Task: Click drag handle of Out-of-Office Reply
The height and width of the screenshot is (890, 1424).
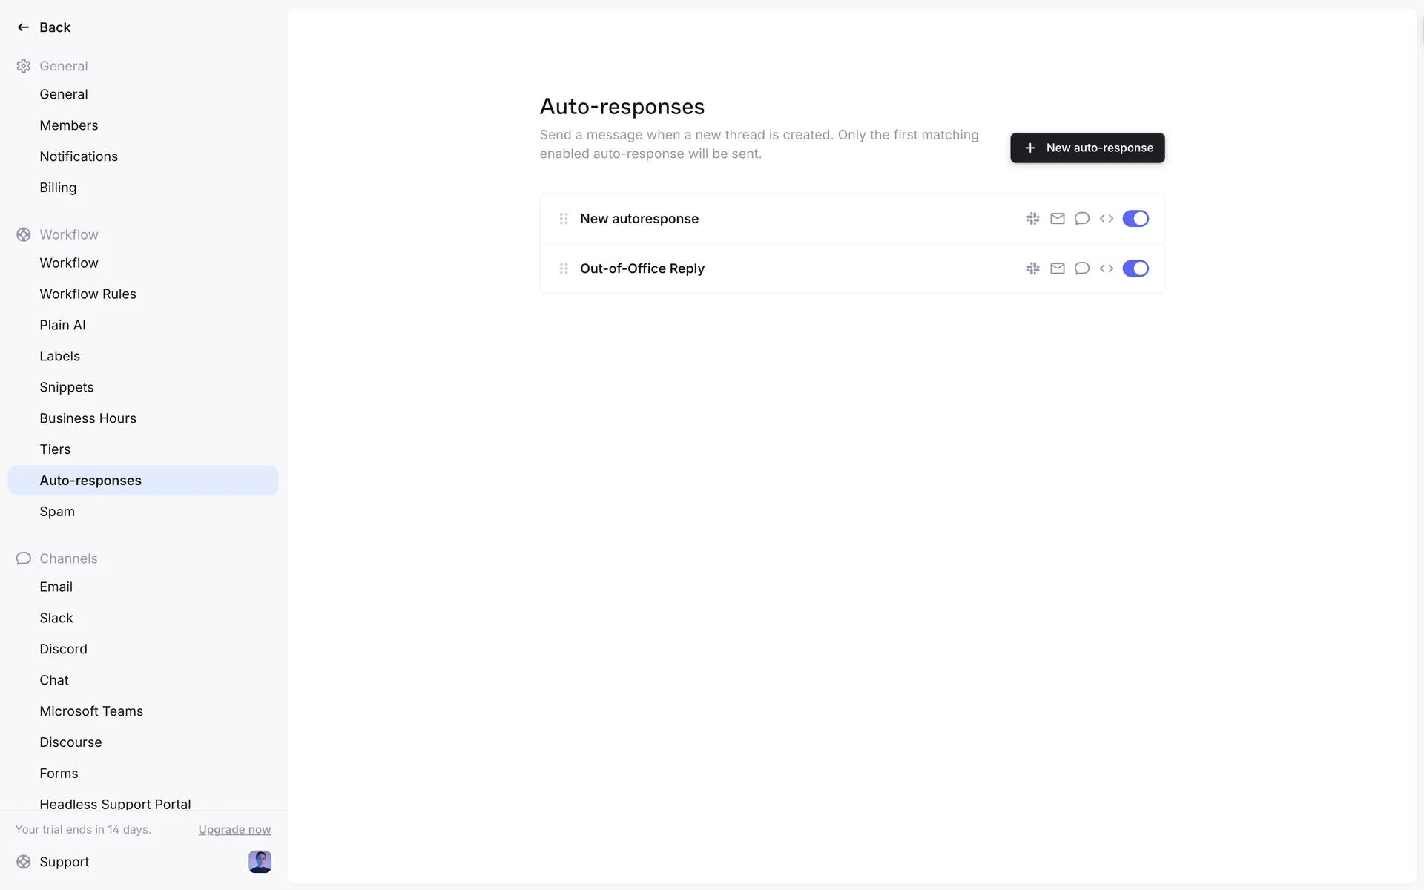Action: (564, 268)
